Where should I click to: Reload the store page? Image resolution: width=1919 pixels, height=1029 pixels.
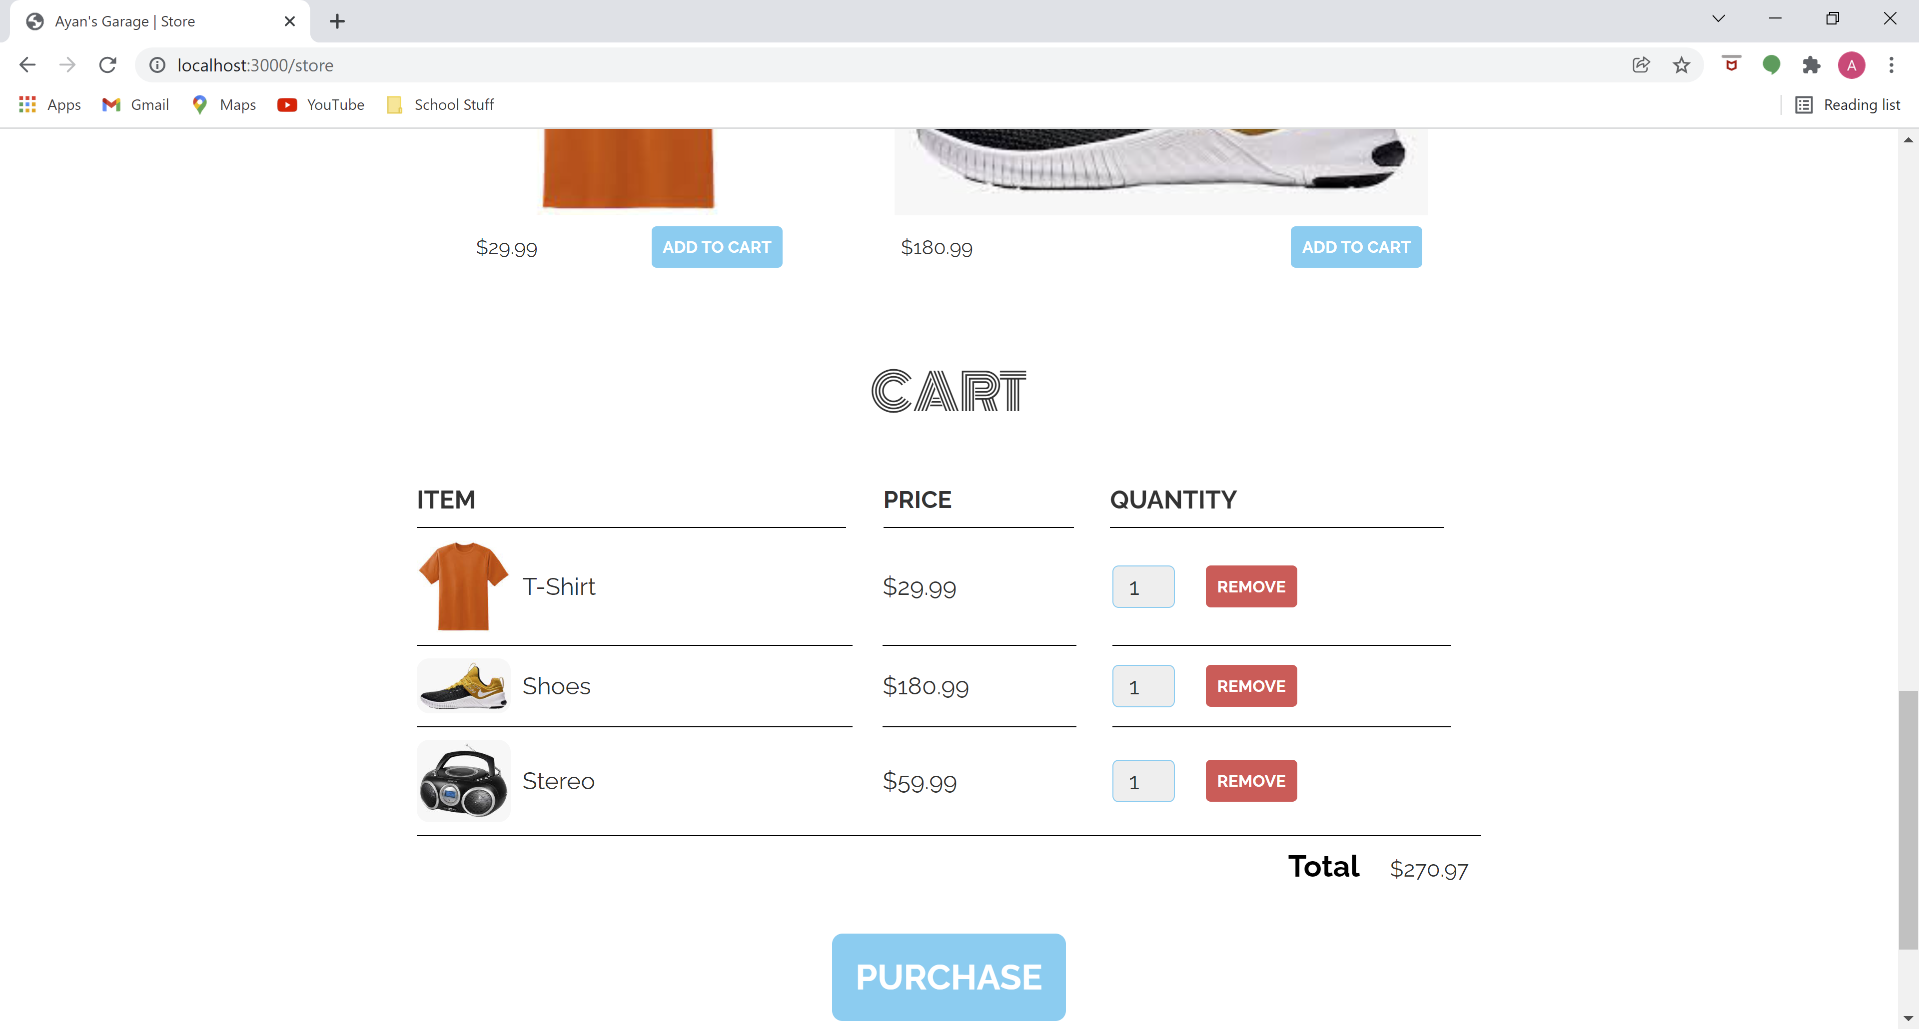[x=108, y=65]
